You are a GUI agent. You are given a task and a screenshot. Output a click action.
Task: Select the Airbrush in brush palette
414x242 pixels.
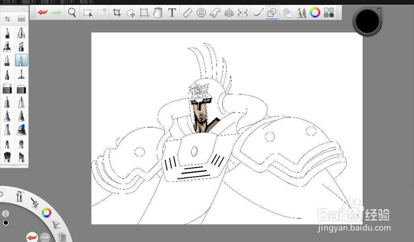click(21, 33)
